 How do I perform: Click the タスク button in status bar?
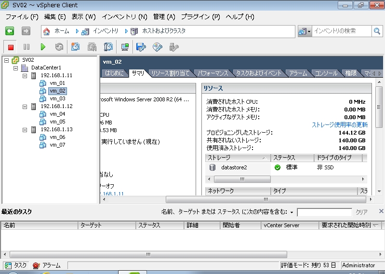[16, 265]
